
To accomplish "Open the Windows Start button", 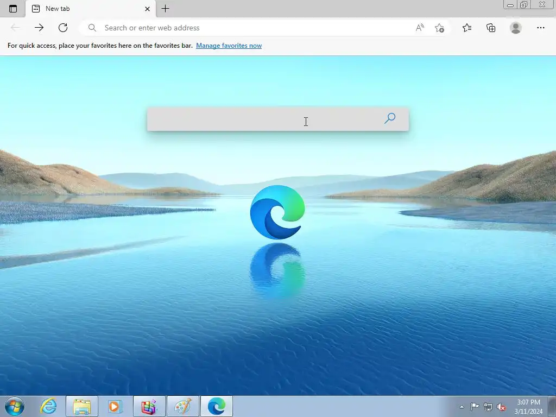I will 15,406.
